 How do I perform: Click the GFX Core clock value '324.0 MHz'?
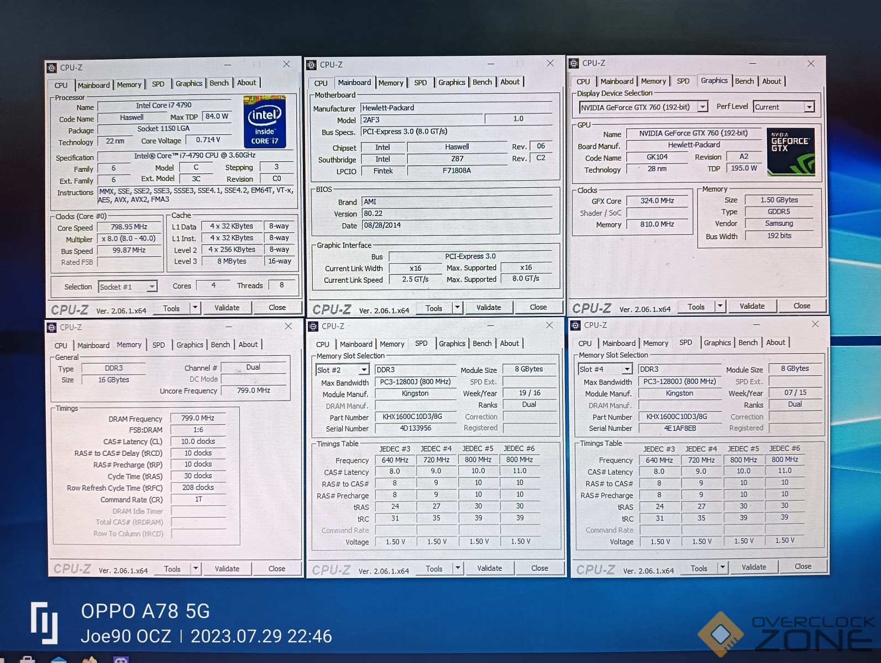[657, 201]
